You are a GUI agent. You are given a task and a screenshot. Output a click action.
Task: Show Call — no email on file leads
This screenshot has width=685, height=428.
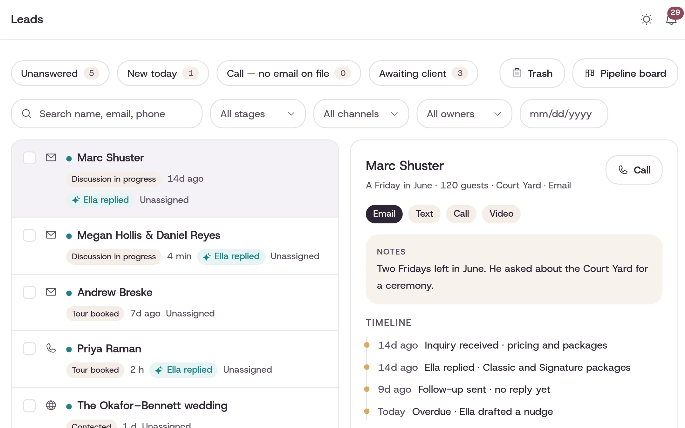[x=289, y=73]
